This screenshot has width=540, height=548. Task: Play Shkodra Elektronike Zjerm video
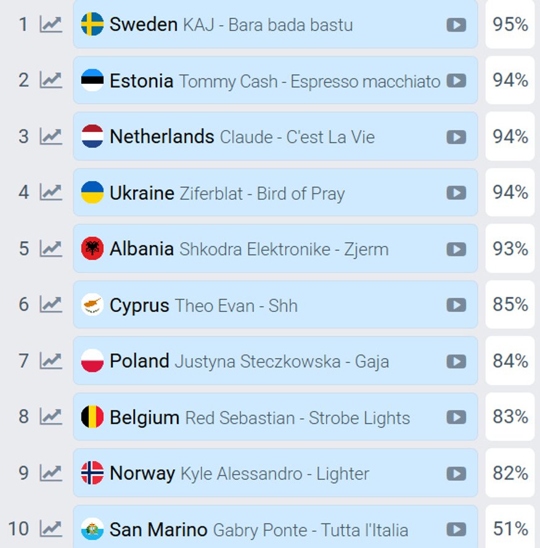[456, 249]
